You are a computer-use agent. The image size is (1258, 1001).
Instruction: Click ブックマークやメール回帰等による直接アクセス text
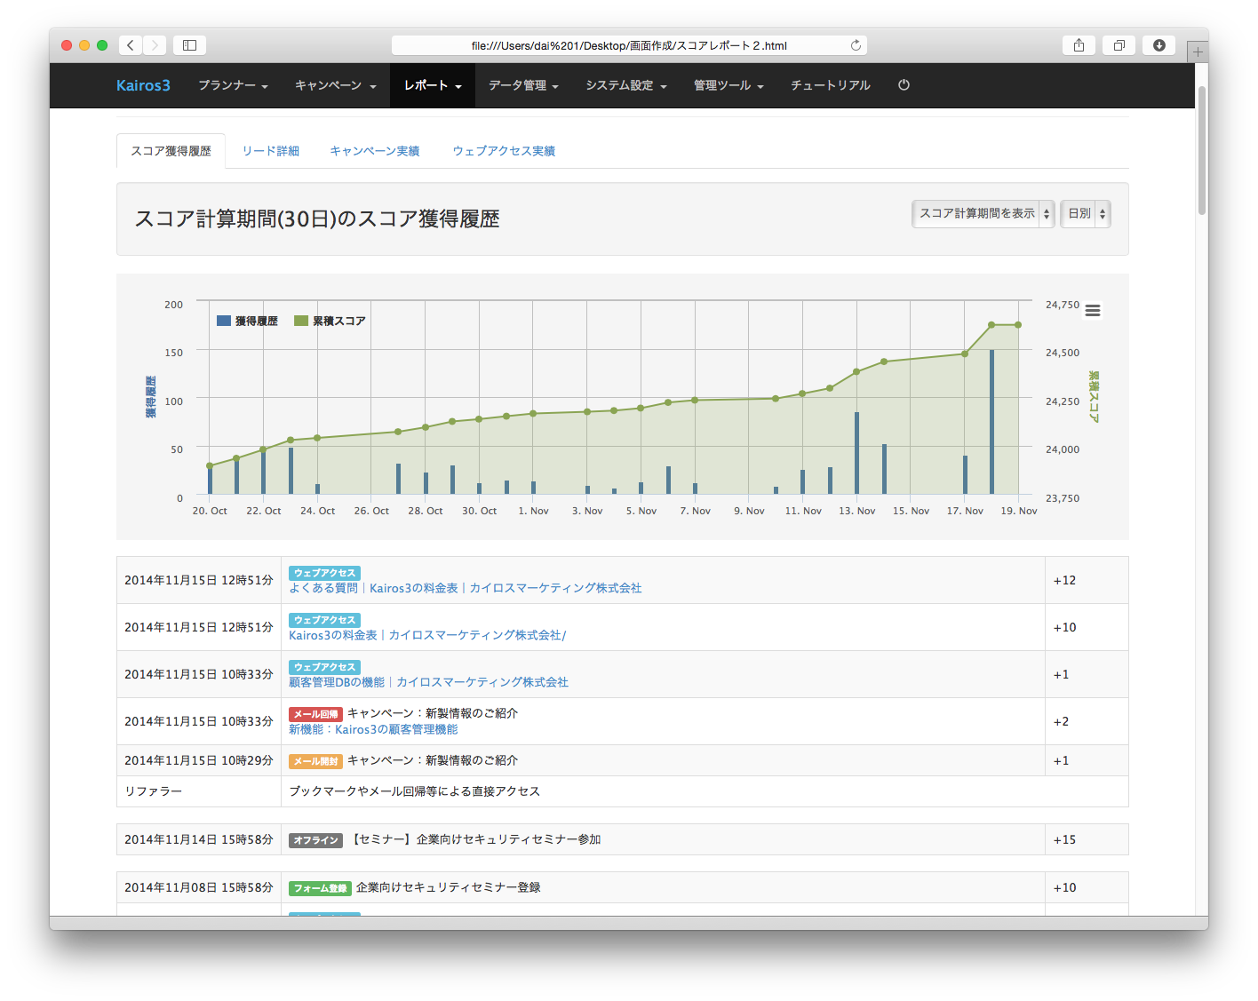coord(414,791)
